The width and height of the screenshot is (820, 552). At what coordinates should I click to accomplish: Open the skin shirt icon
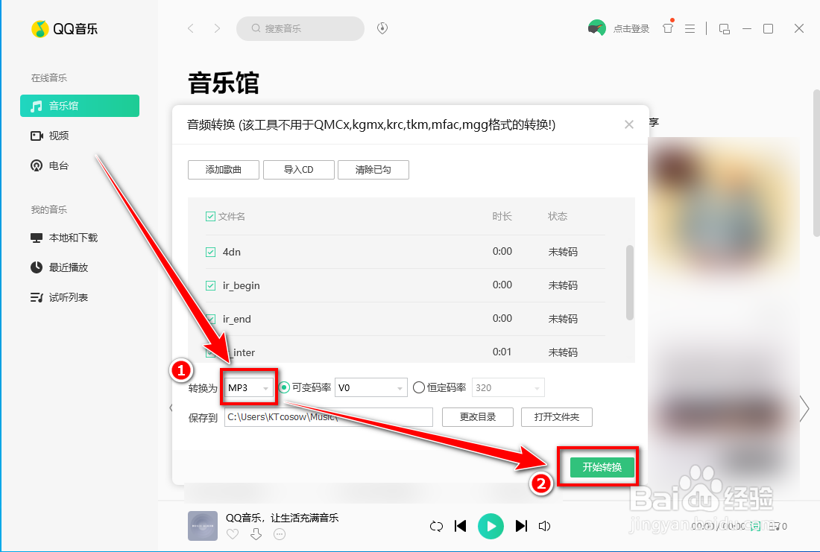click(668, 28)
